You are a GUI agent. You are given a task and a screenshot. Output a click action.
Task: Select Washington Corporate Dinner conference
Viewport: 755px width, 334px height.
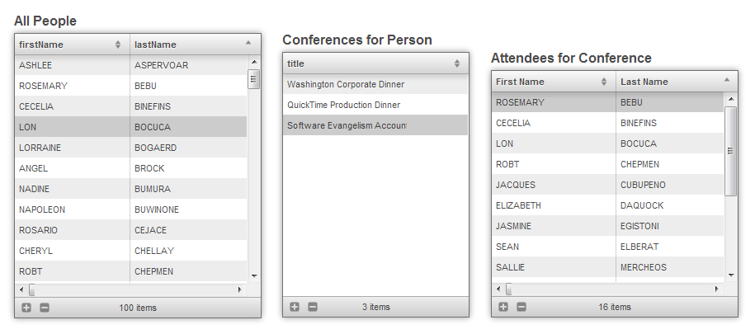pyautogui.click(x=375, y=84)
